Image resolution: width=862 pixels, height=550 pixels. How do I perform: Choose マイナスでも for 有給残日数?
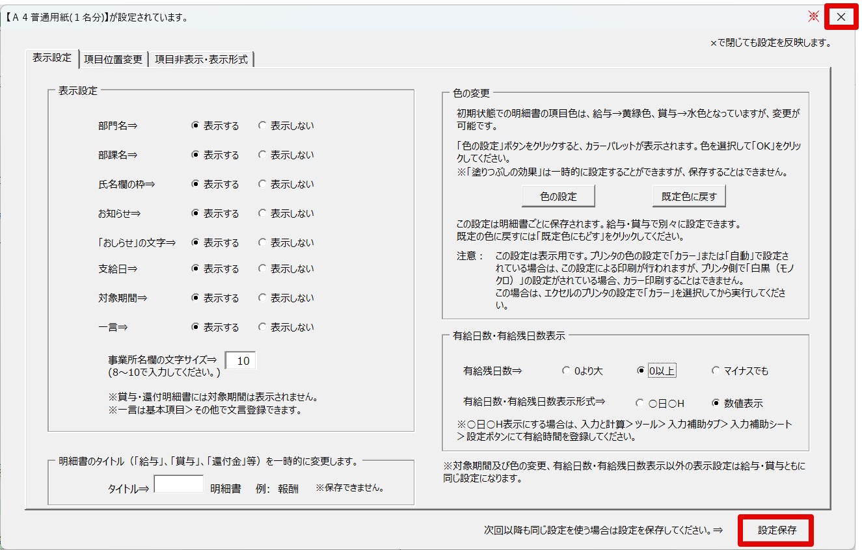[x=716, y=371]
